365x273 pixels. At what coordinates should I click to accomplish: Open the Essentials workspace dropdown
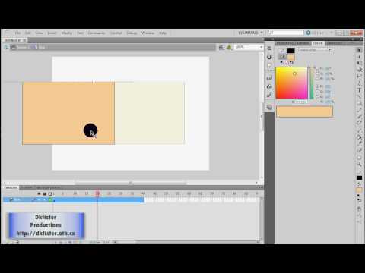[250, 33]
